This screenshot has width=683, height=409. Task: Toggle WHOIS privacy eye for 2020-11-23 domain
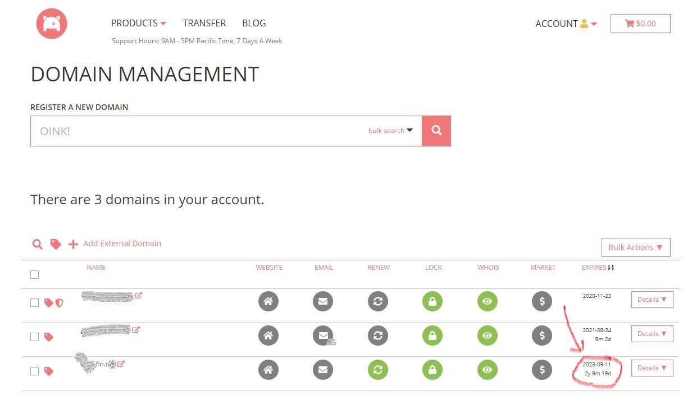pyautogui.click(x=488, y=302)
